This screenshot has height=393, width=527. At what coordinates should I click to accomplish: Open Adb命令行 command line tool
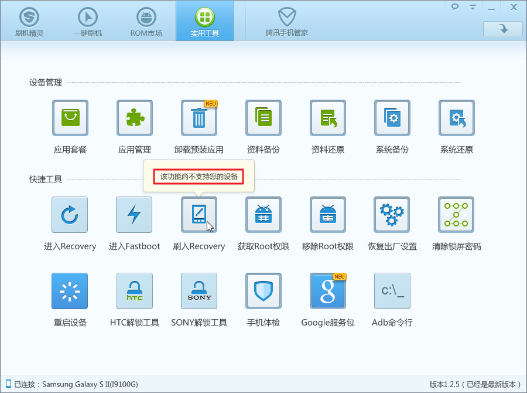click(x=392, y=291)
